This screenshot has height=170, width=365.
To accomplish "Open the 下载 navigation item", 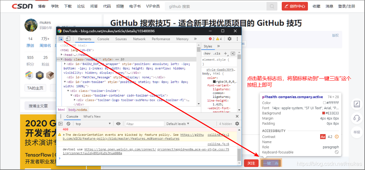I will [x=68, y=6].
